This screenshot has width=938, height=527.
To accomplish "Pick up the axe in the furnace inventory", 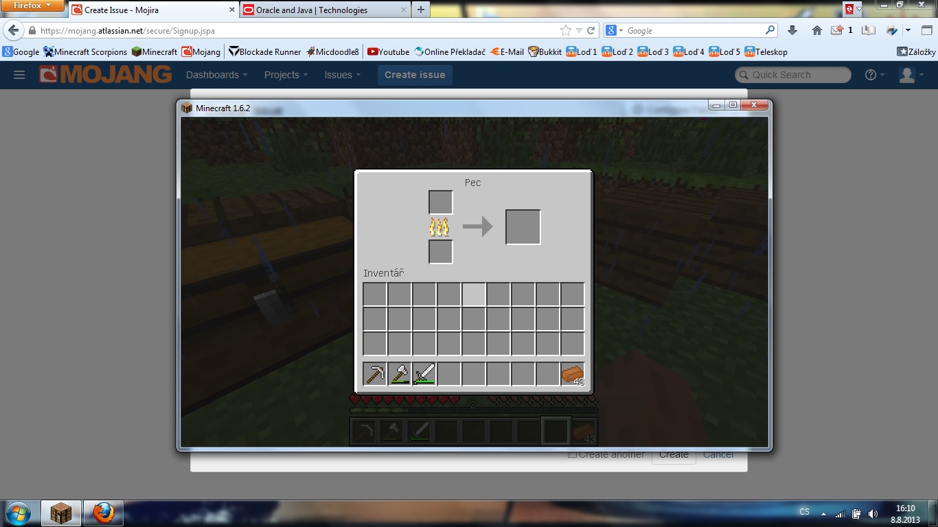I will pyautogui.click(x=400, y=374).
